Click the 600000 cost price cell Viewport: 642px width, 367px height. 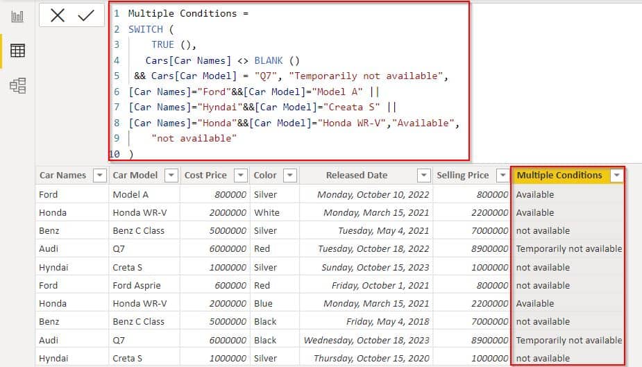click(x=230, y=286)
